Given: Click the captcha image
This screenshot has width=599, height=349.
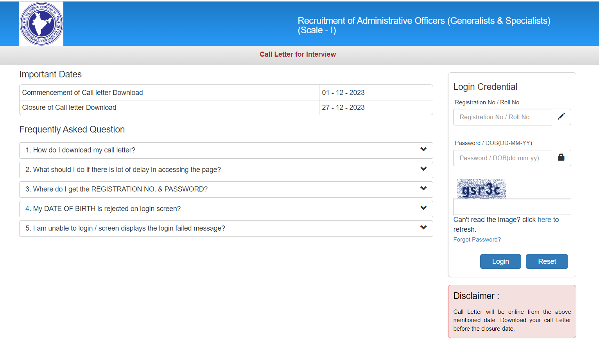Looking at the screenshot, I should (x=481, y=189).
